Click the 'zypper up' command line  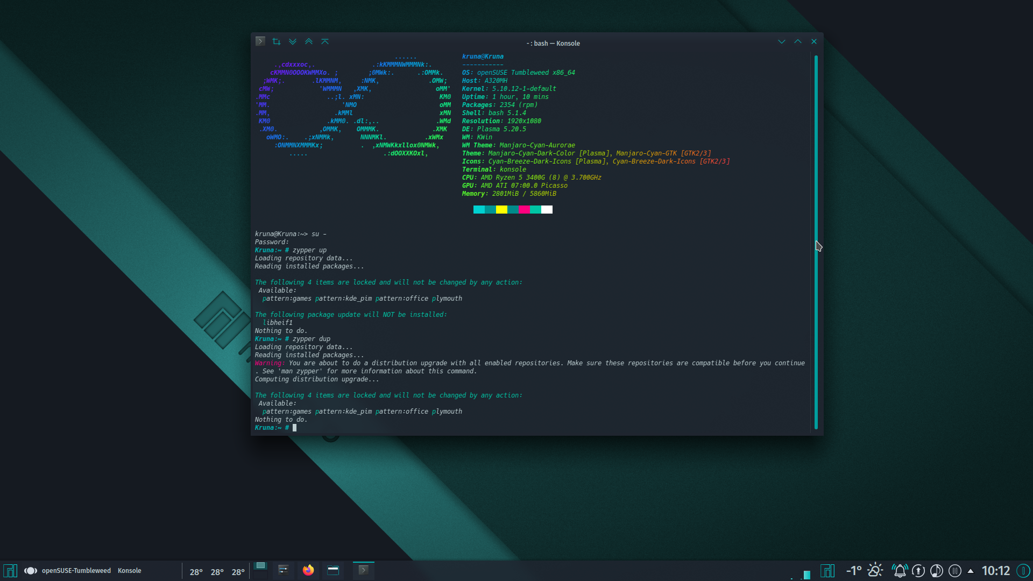291,250
